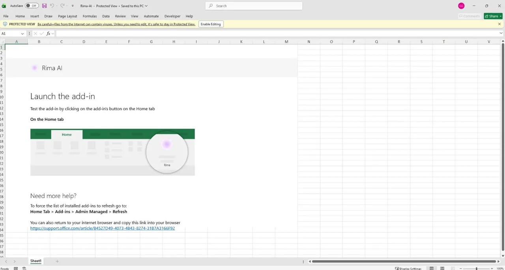Click the Insert Function fx icon

[49, 33]
